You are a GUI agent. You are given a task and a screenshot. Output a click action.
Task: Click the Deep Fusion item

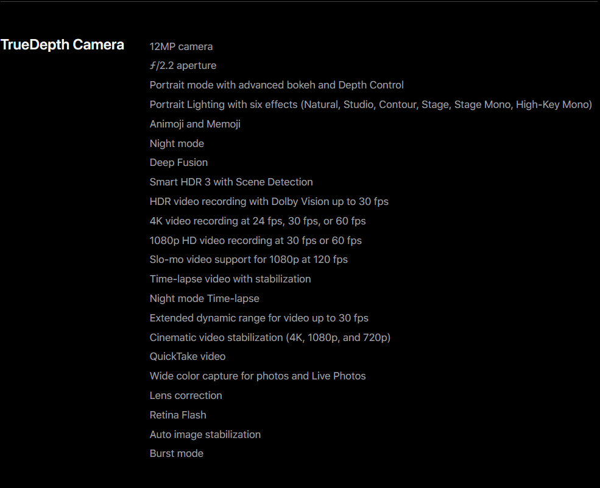coord(178,163)
